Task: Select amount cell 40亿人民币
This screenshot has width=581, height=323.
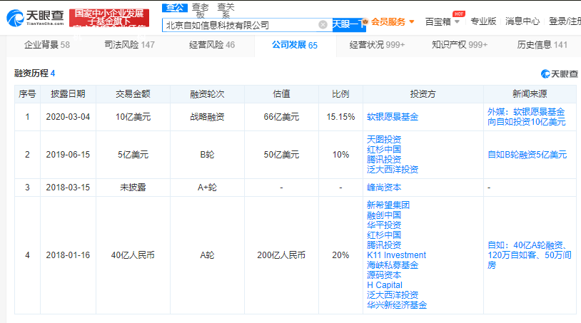Action: point(133,255)
